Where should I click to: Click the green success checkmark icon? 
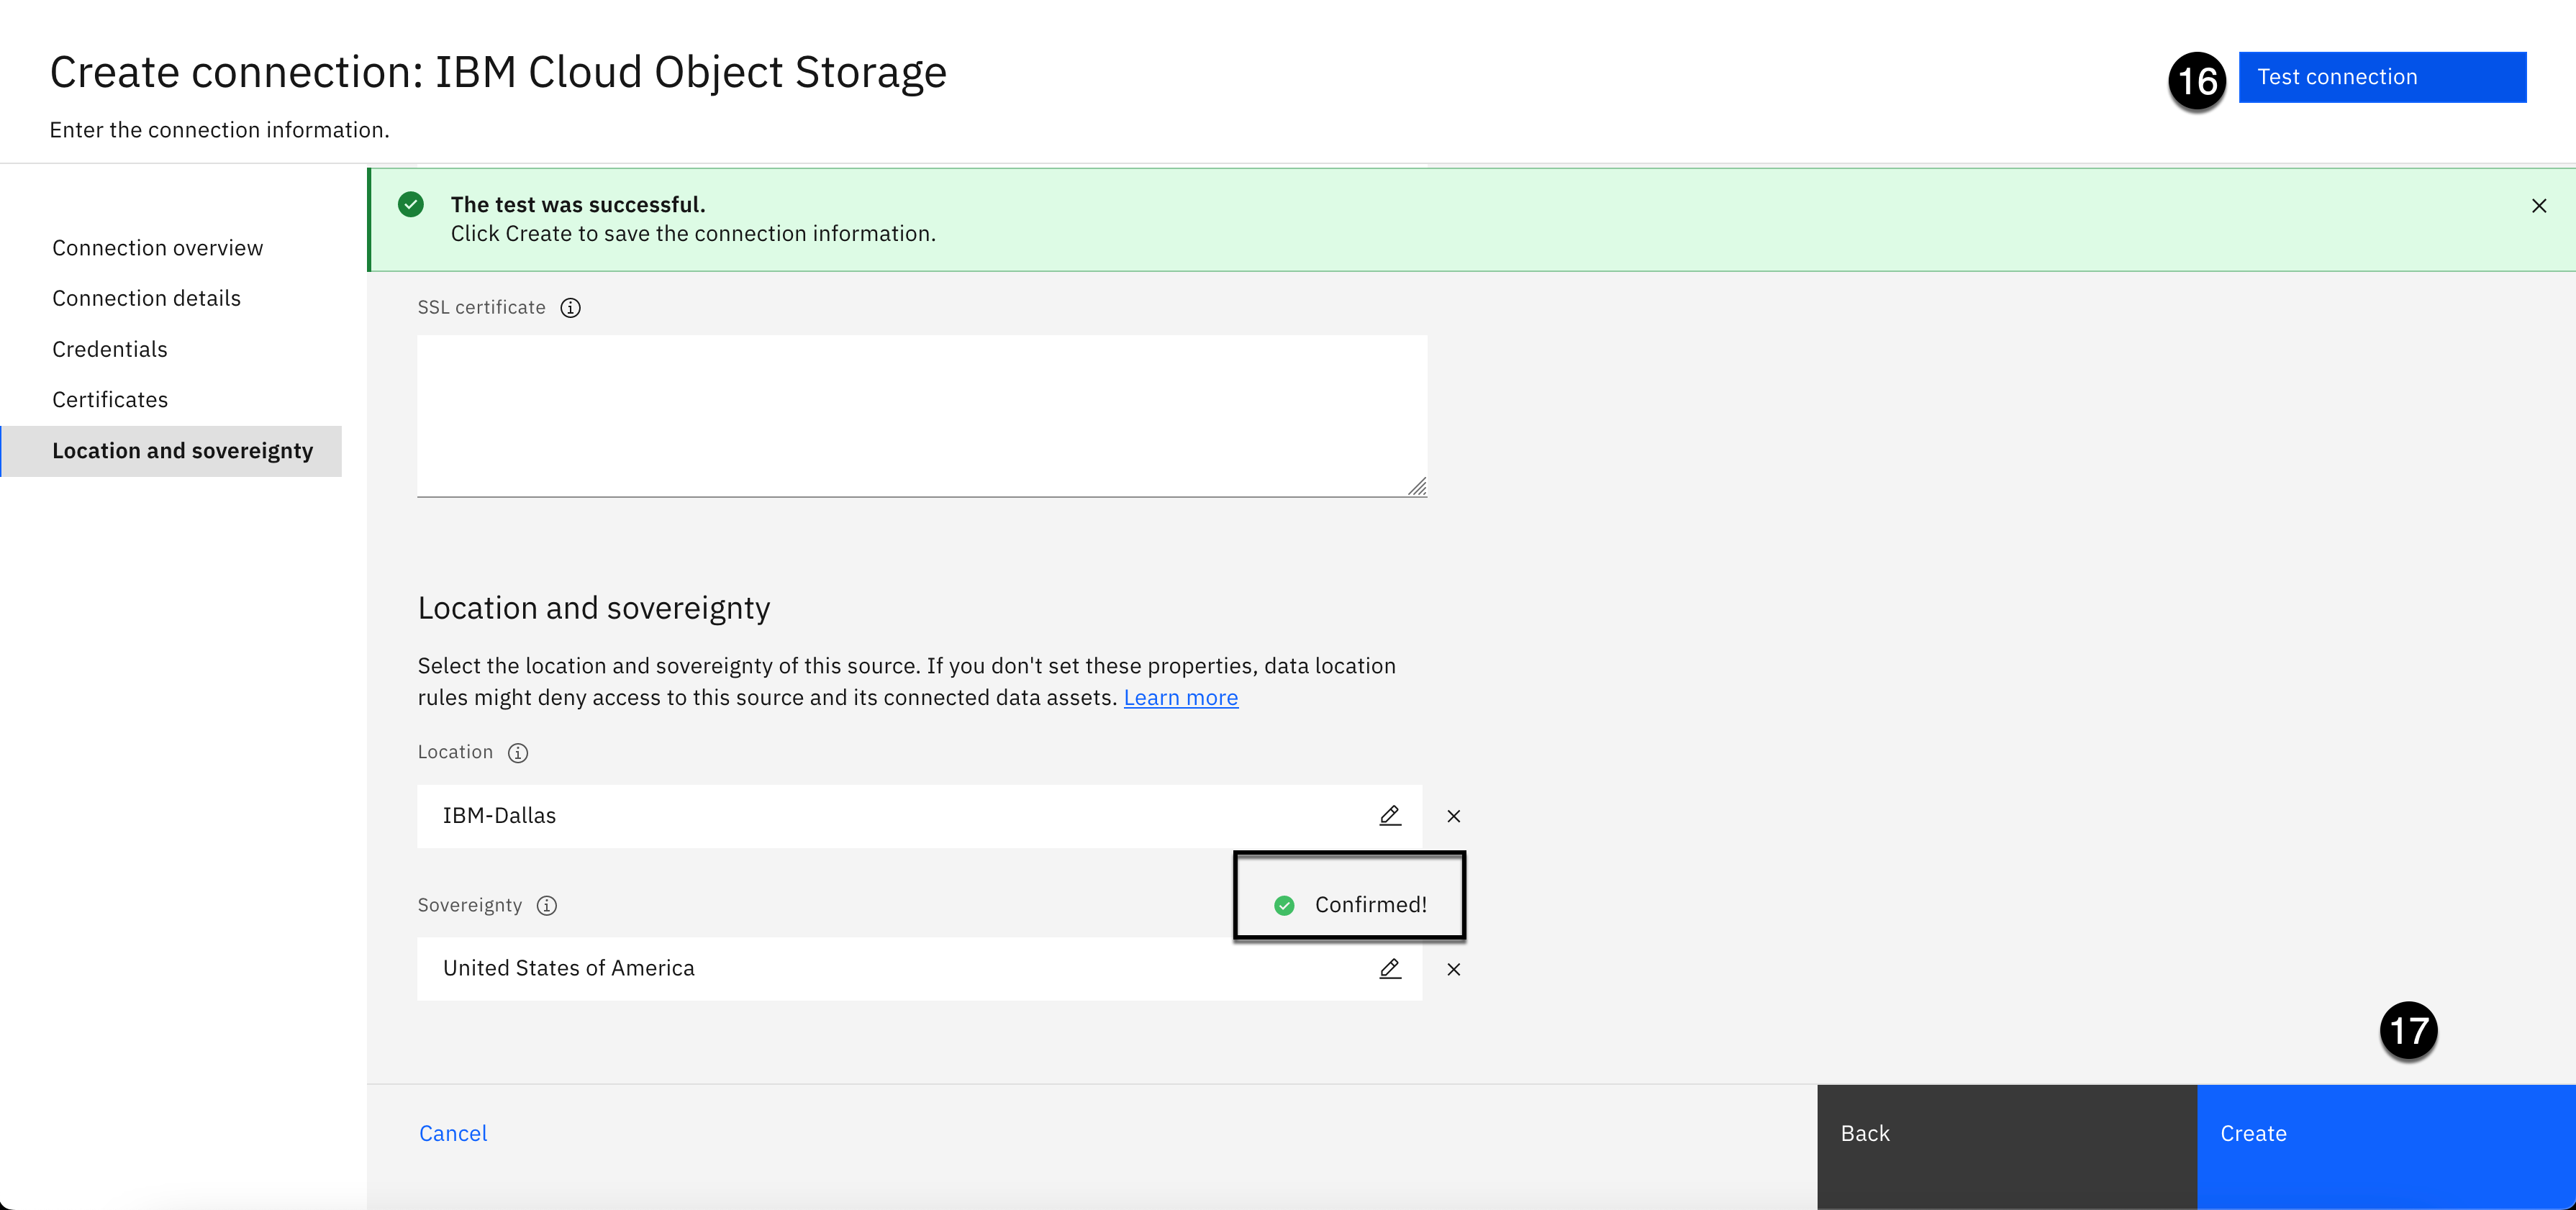point(411,205)
